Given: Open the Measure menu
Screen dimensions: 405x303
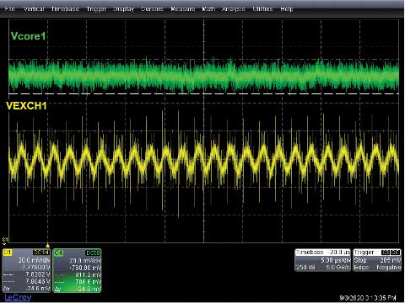Looking at the screenshot, I should click(183, 9).
